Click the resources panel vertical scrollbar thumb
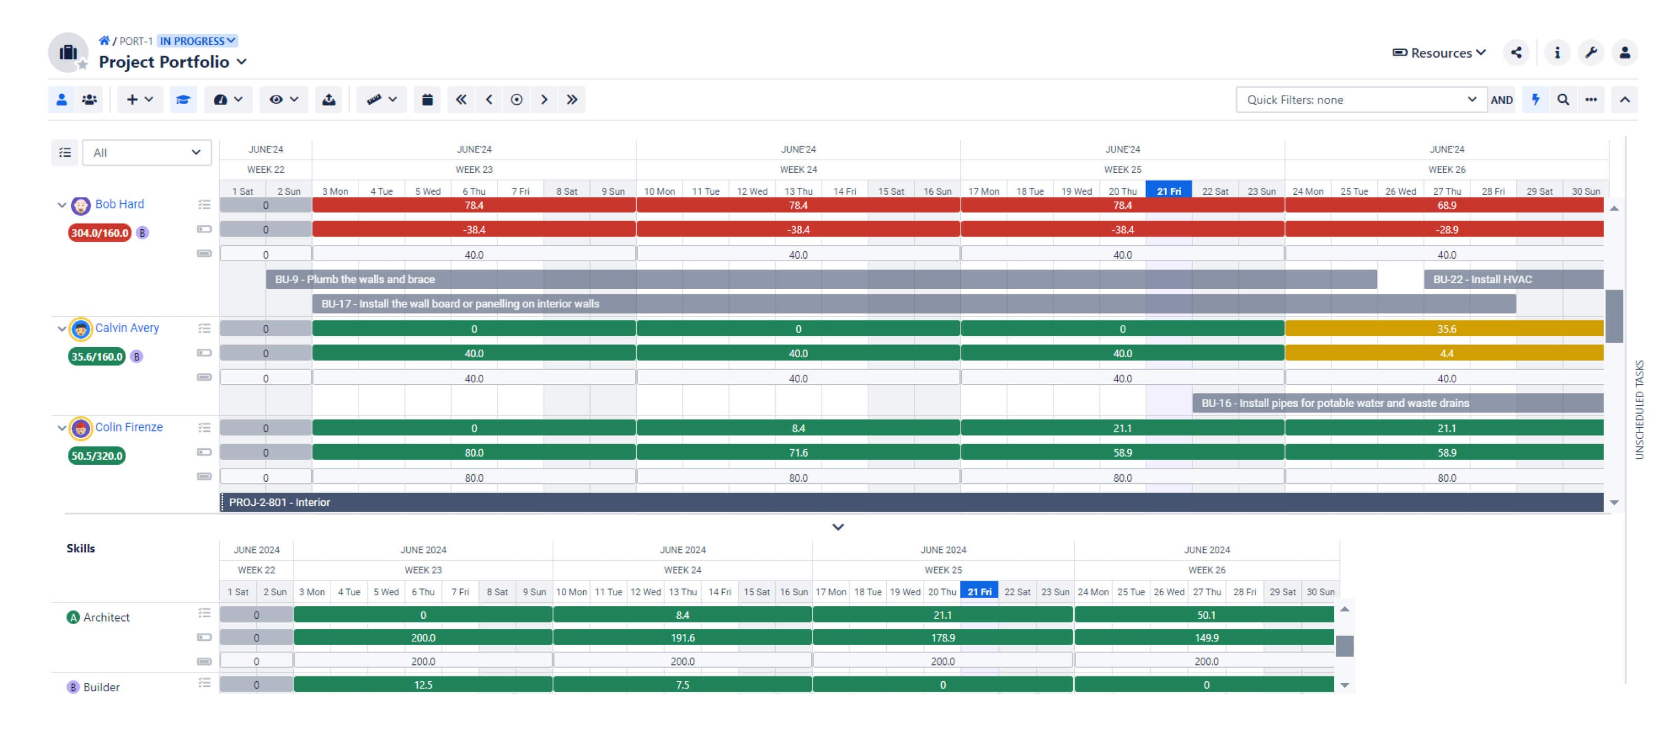This screenshot has width=1677, height=733. (x=1614, y=316)
